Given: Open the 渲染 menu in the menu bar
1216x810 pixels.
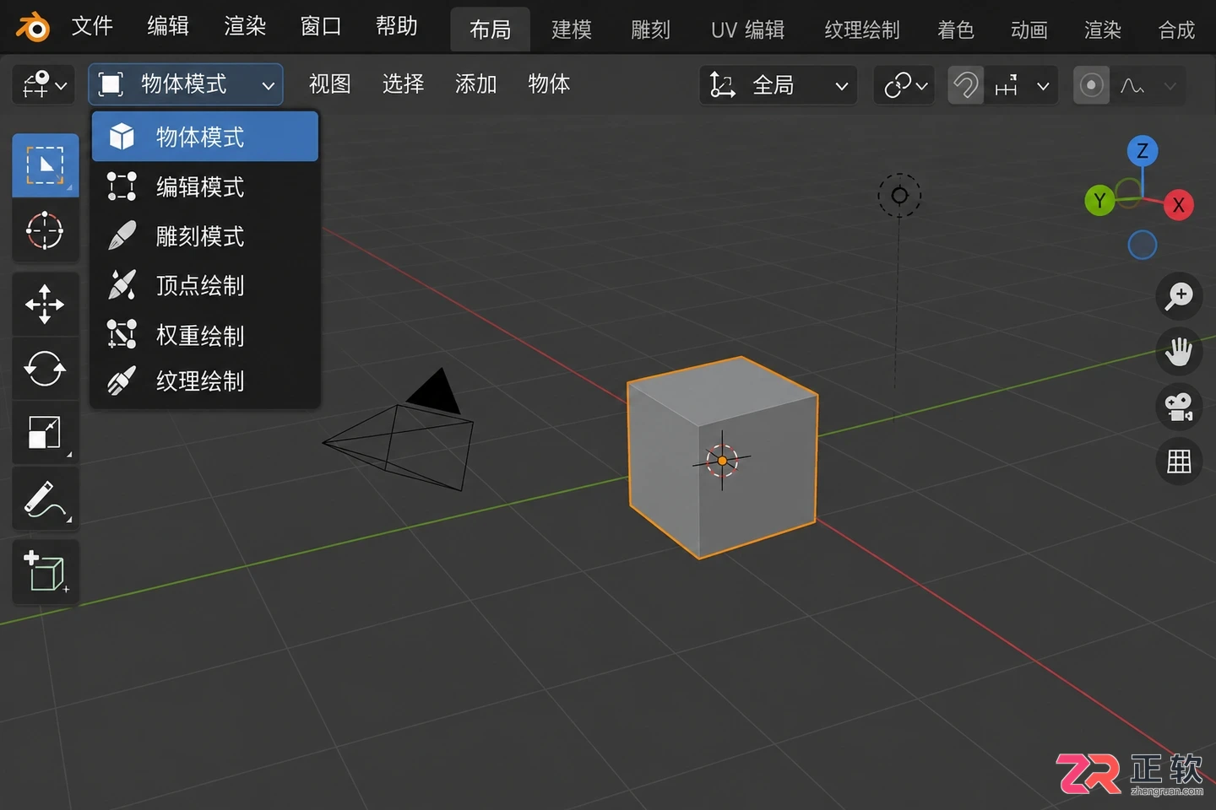Looking at the screenshot, I should pos(245,26).
